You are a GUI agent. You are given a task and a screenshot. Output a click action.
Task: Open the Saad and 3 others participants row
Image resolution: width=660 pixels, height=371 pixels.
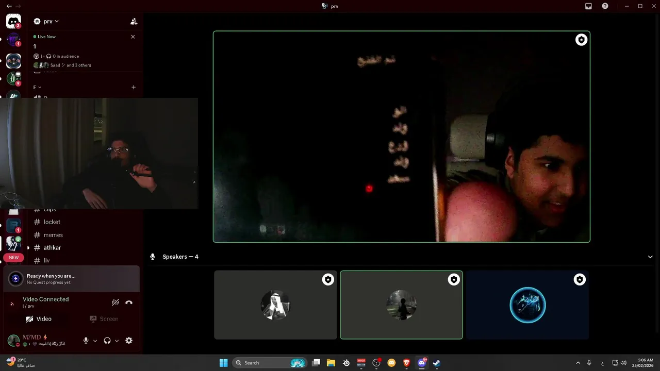(x=62, y=65)
